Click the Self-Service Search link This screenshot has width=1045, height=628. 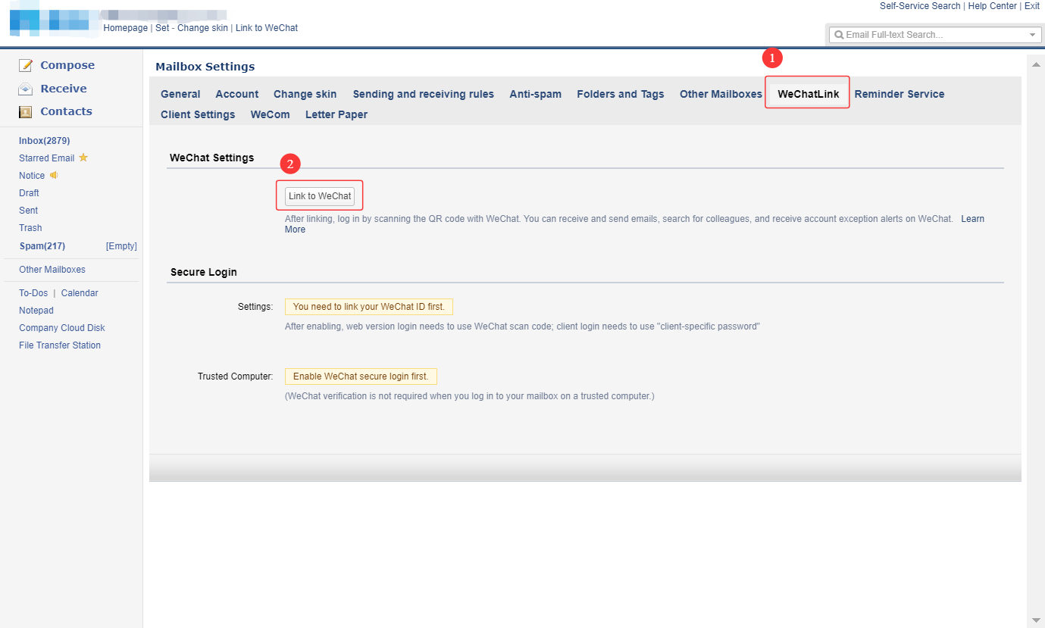tap(920, 6)
